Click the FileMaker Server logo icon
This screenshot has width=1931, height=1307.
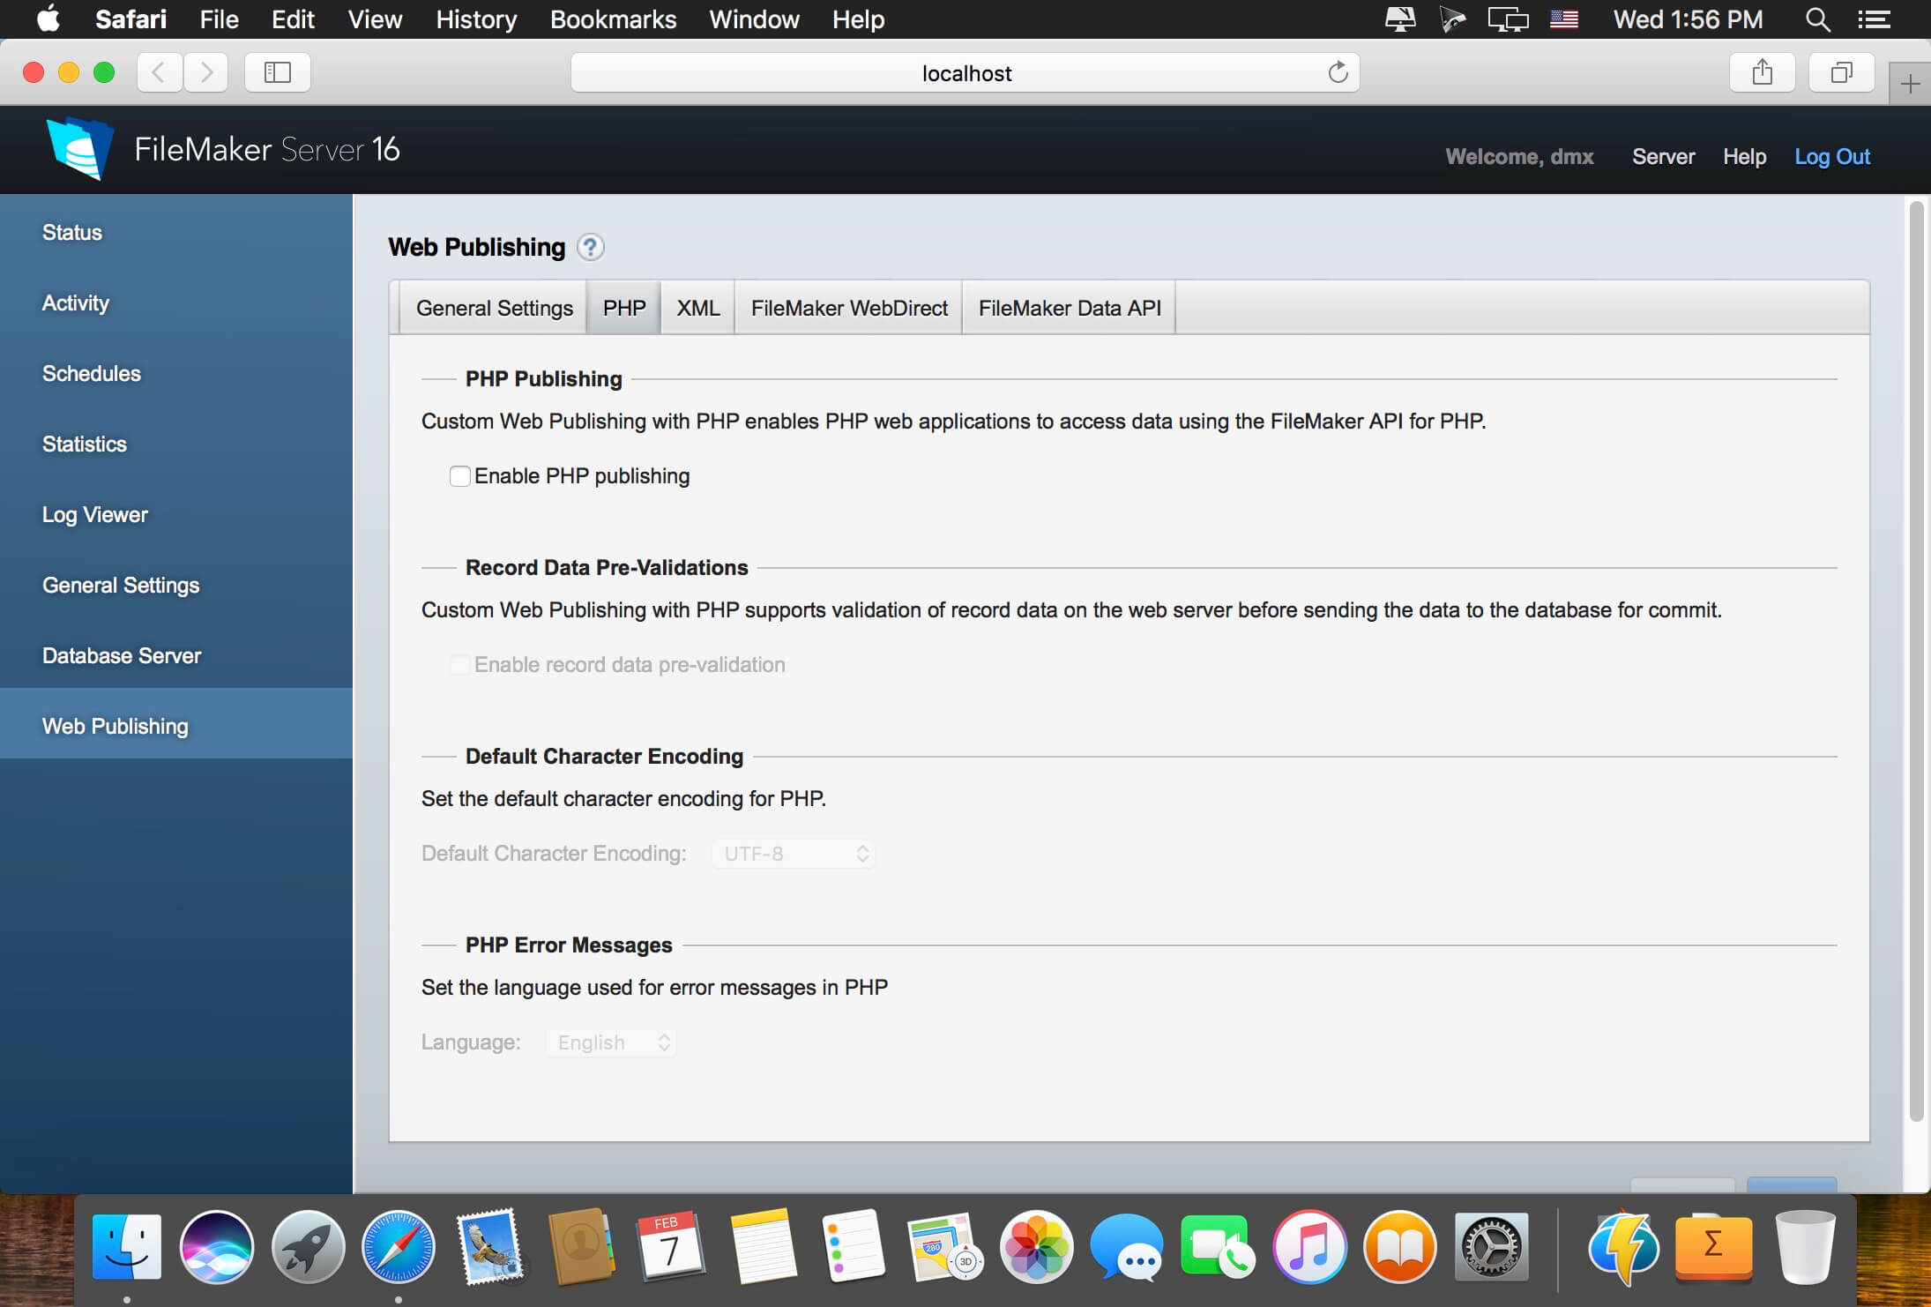79,148
